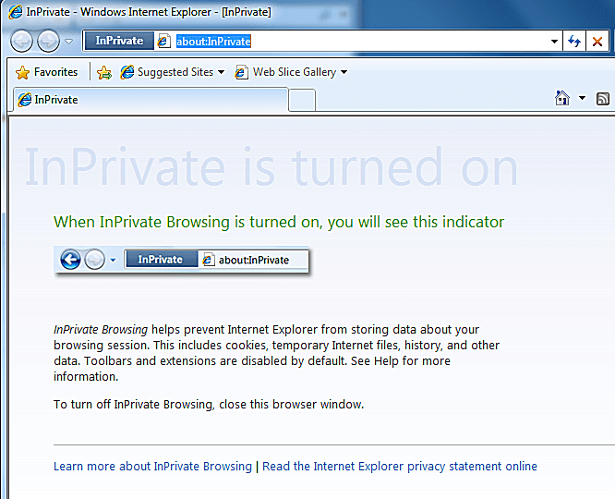The width and height of the screenshot is (615, 499).
Task: Click the Back navigation button
Action: coord(21,41)
